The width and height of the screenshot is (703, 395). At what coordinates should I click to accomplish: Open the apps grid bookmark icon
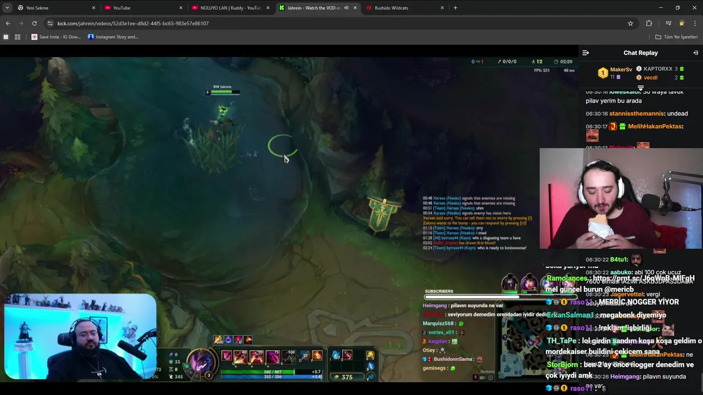[x=18, y=37]
